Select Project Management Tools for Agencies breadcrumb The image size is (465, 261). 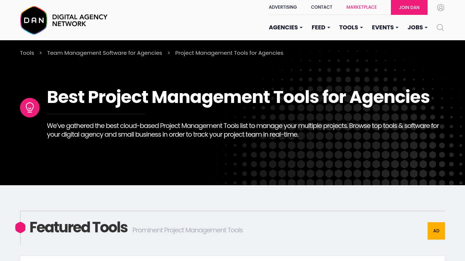[x=229, y=53]
